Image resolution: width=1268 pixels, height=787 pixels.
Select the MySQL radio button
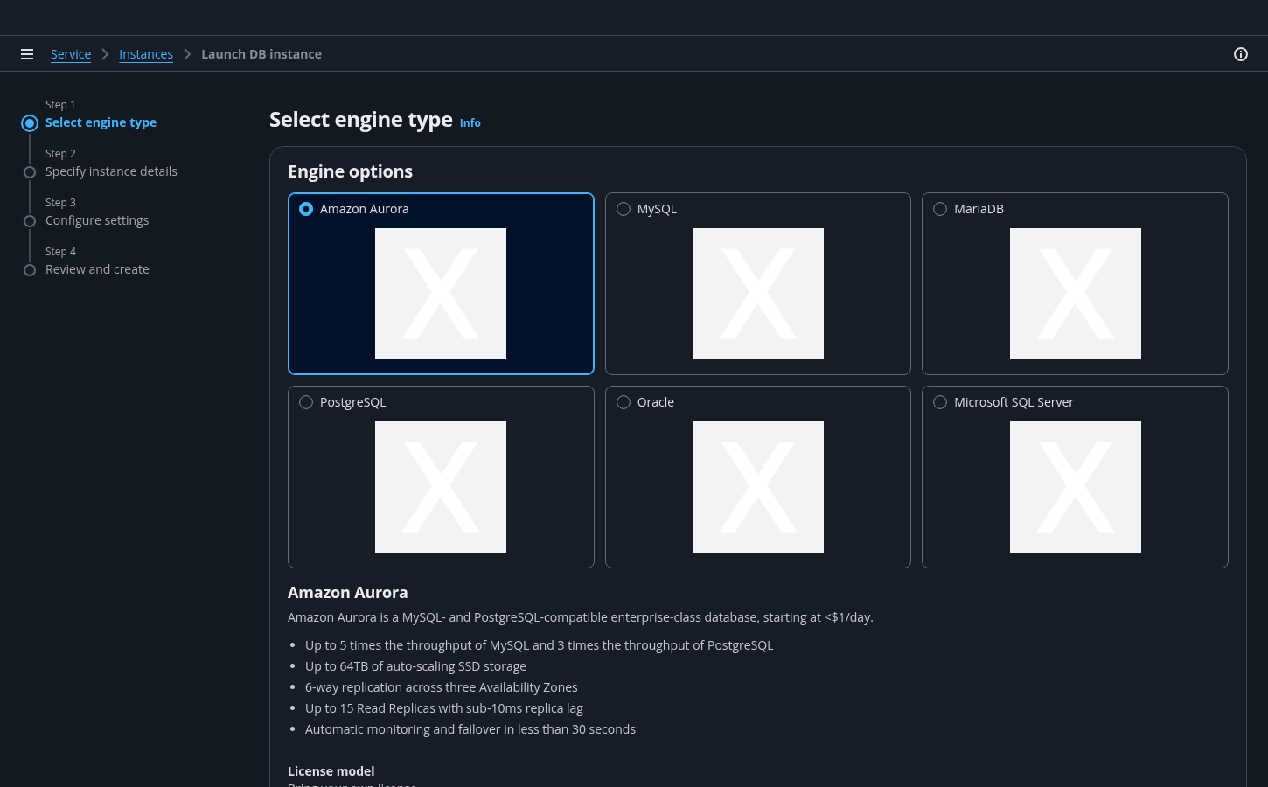[x=624, y=209]
